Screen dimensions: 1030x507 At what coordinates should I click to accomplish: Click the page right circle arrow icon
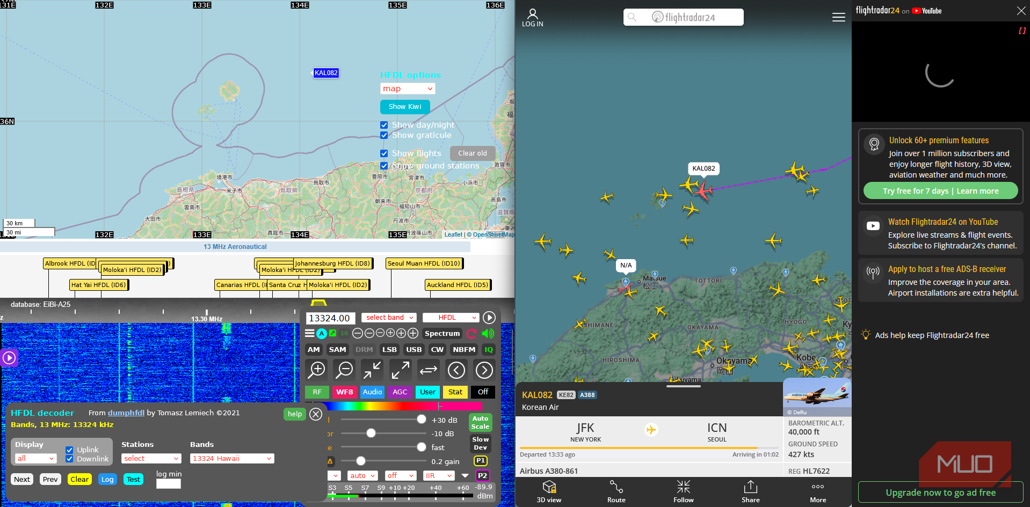[x=484, y=370]
